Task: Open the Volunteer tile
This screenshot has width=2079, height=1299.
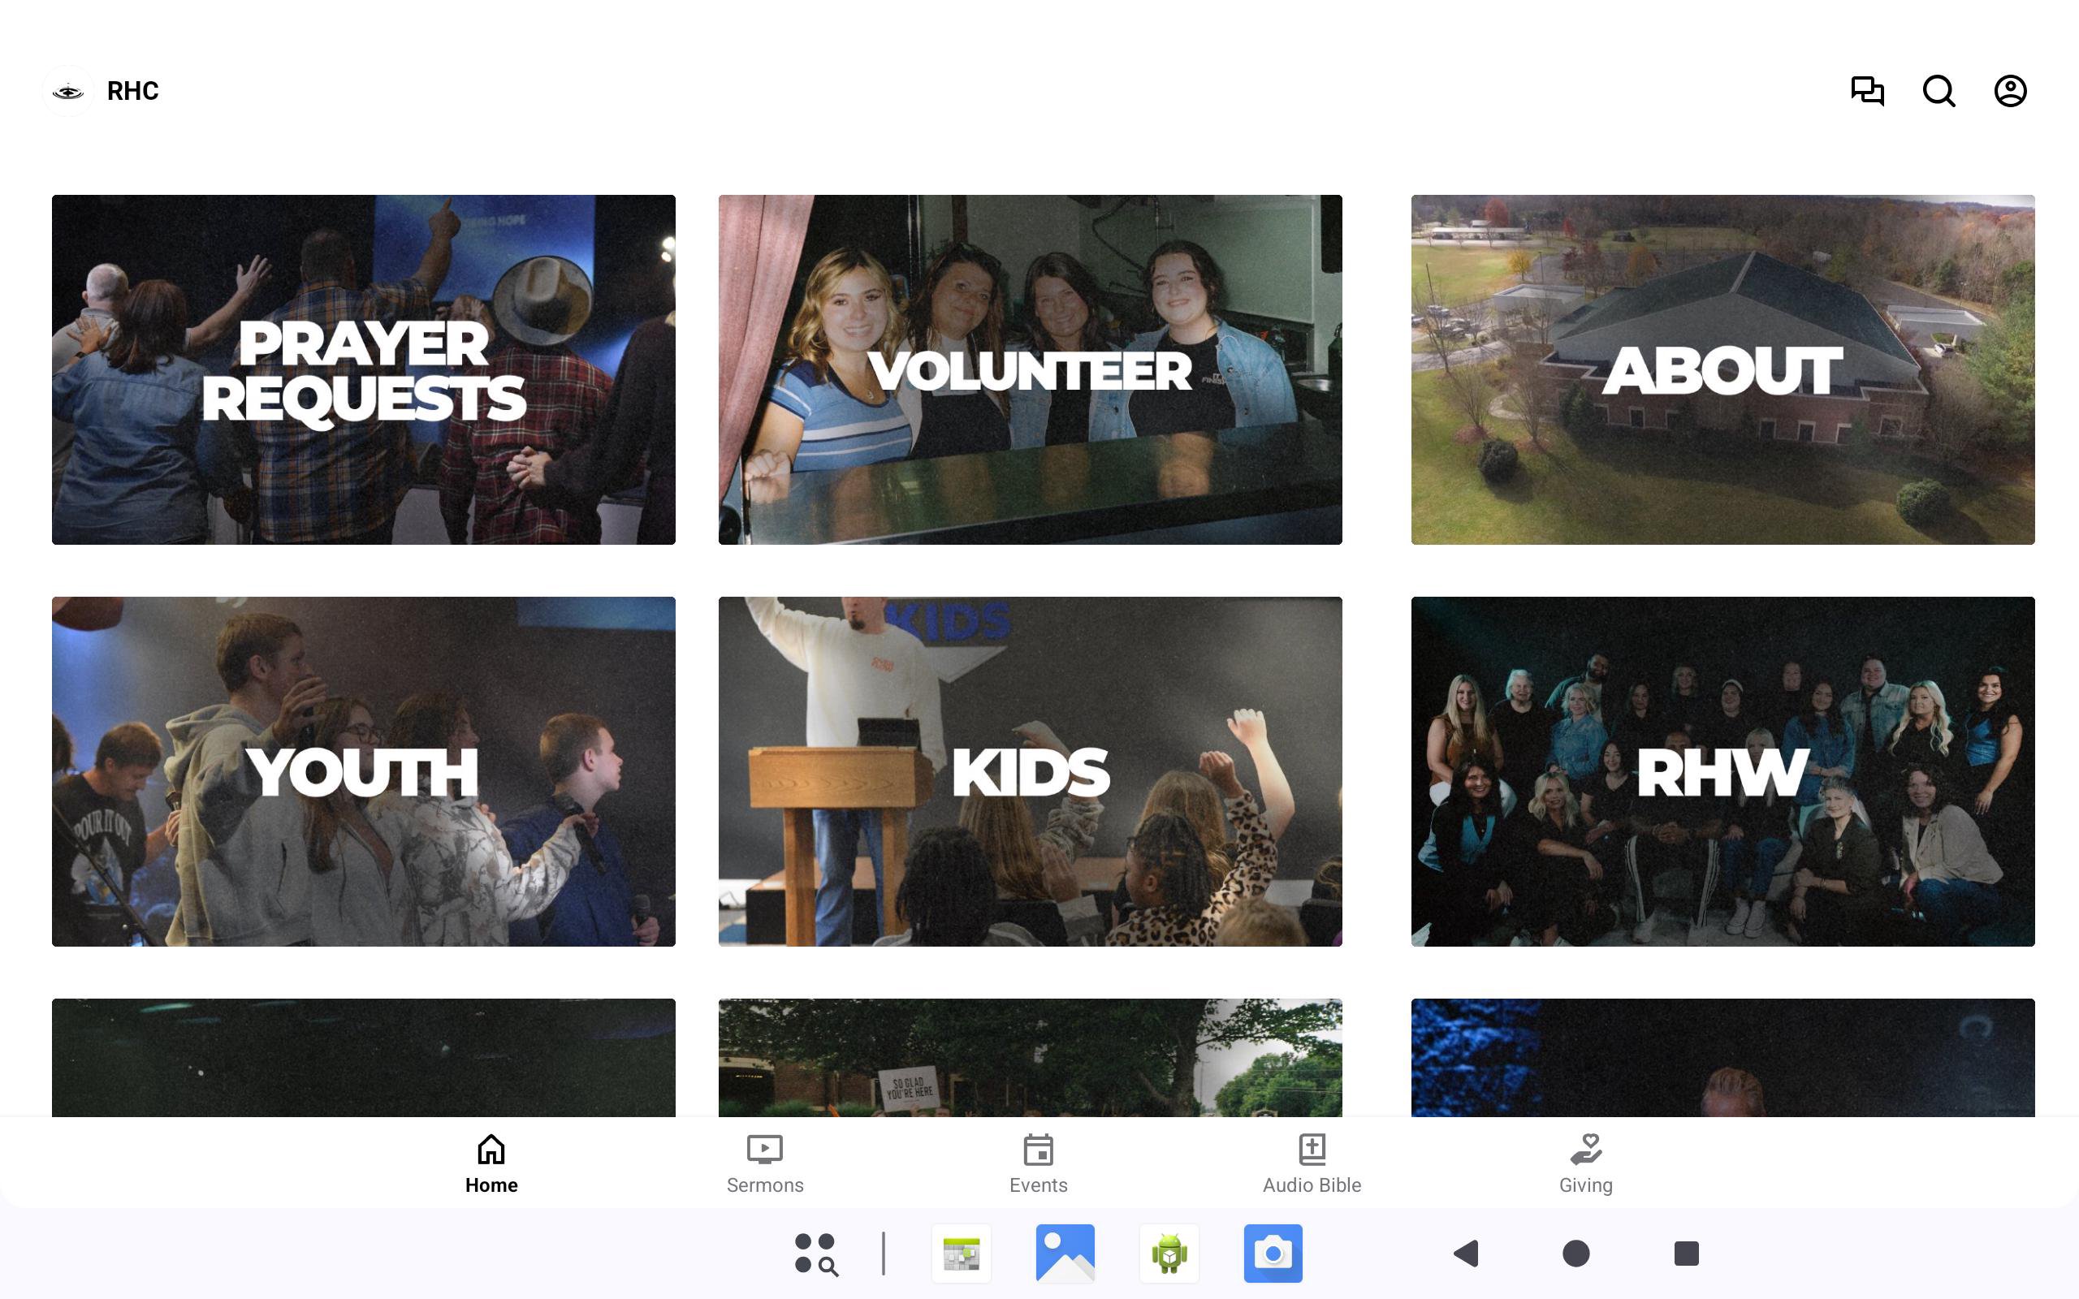Action: 1030,369
